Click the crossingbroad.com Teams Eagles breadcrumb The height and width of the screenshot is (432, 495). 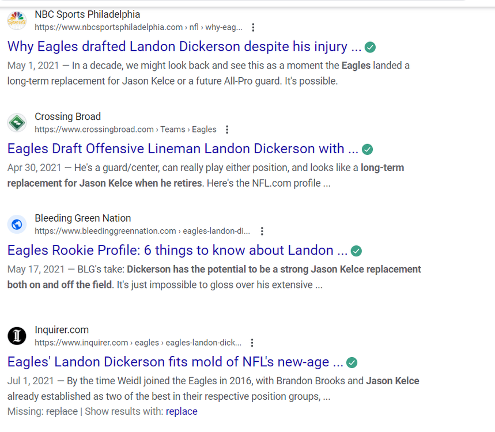pyautogui.click(x=125, y=130)
